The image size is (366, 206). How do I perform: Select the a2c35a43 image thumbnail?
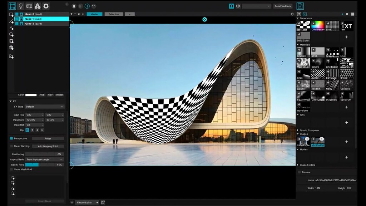(x=318, y=141)
